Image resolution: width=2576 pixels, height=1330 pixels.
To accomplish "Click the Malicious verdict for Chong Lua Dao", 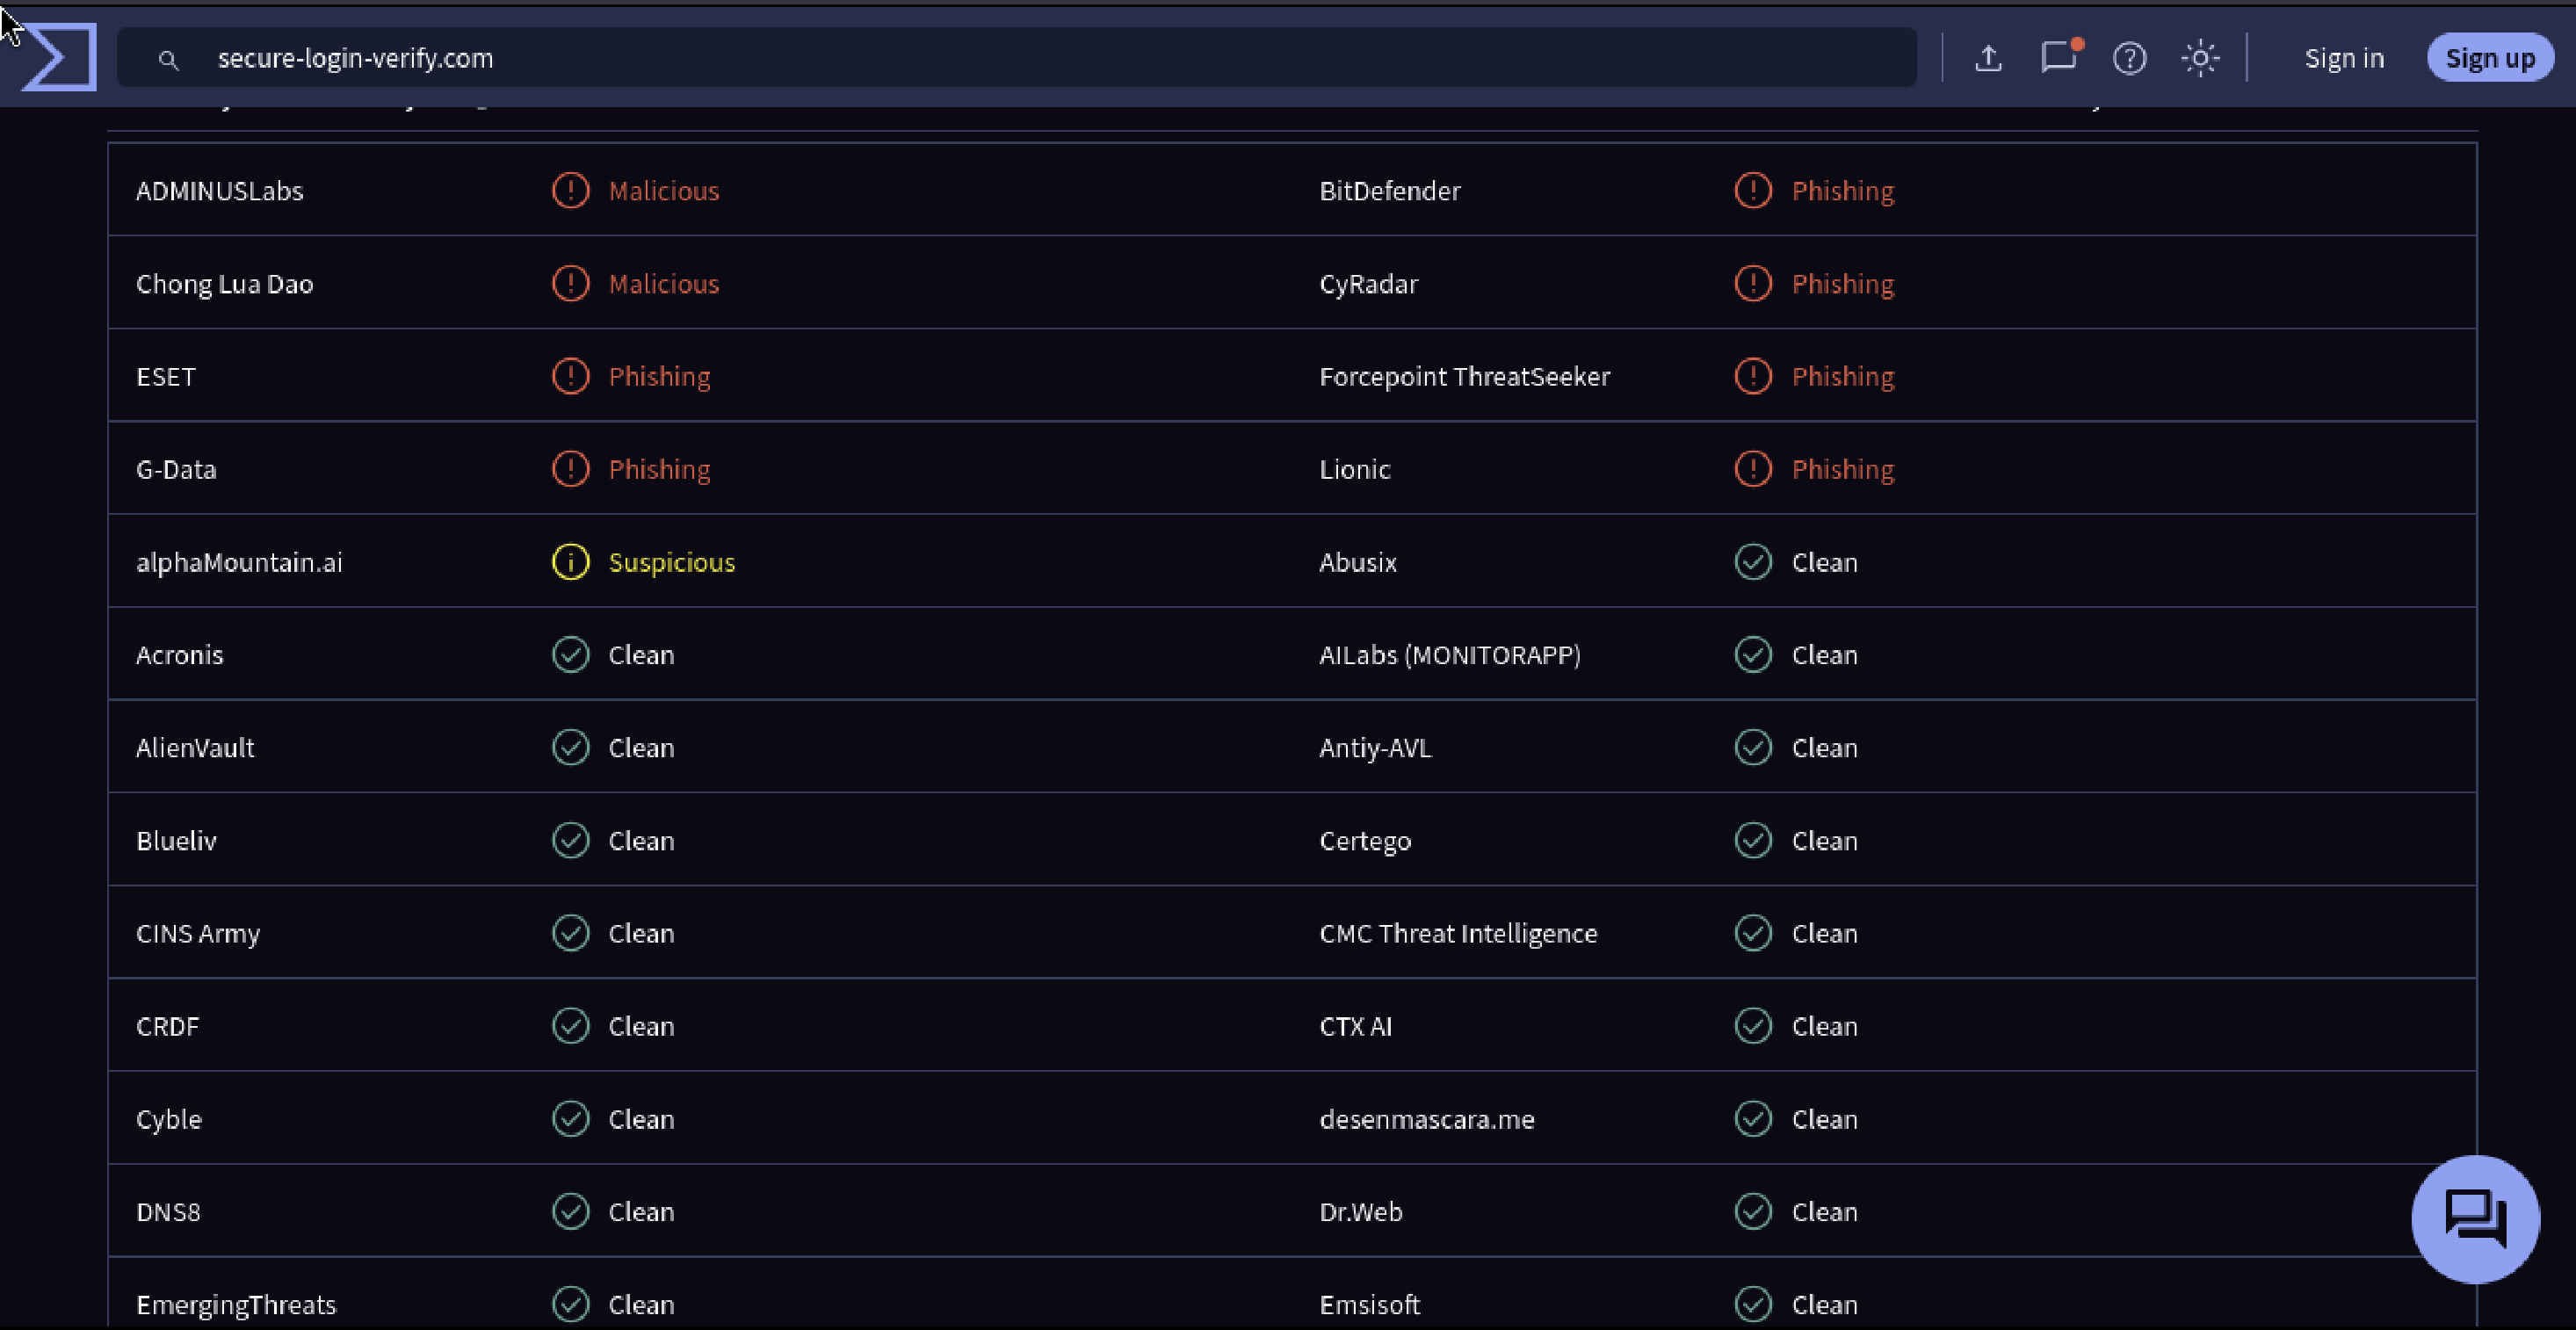I will click(664, 284).
